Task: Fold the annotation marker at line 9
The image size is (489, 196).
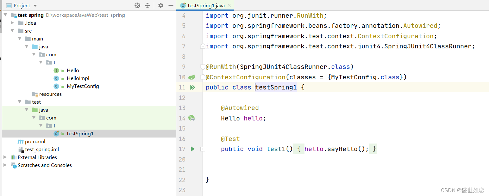Action: click(203, 67)
